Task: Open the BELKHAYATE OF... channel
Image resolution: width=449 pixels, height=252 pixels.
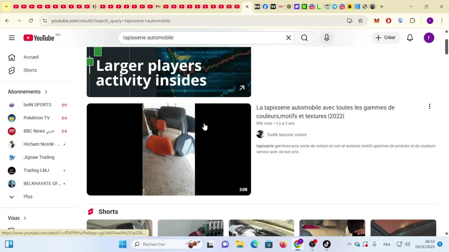Action: (x=38, y=183)
